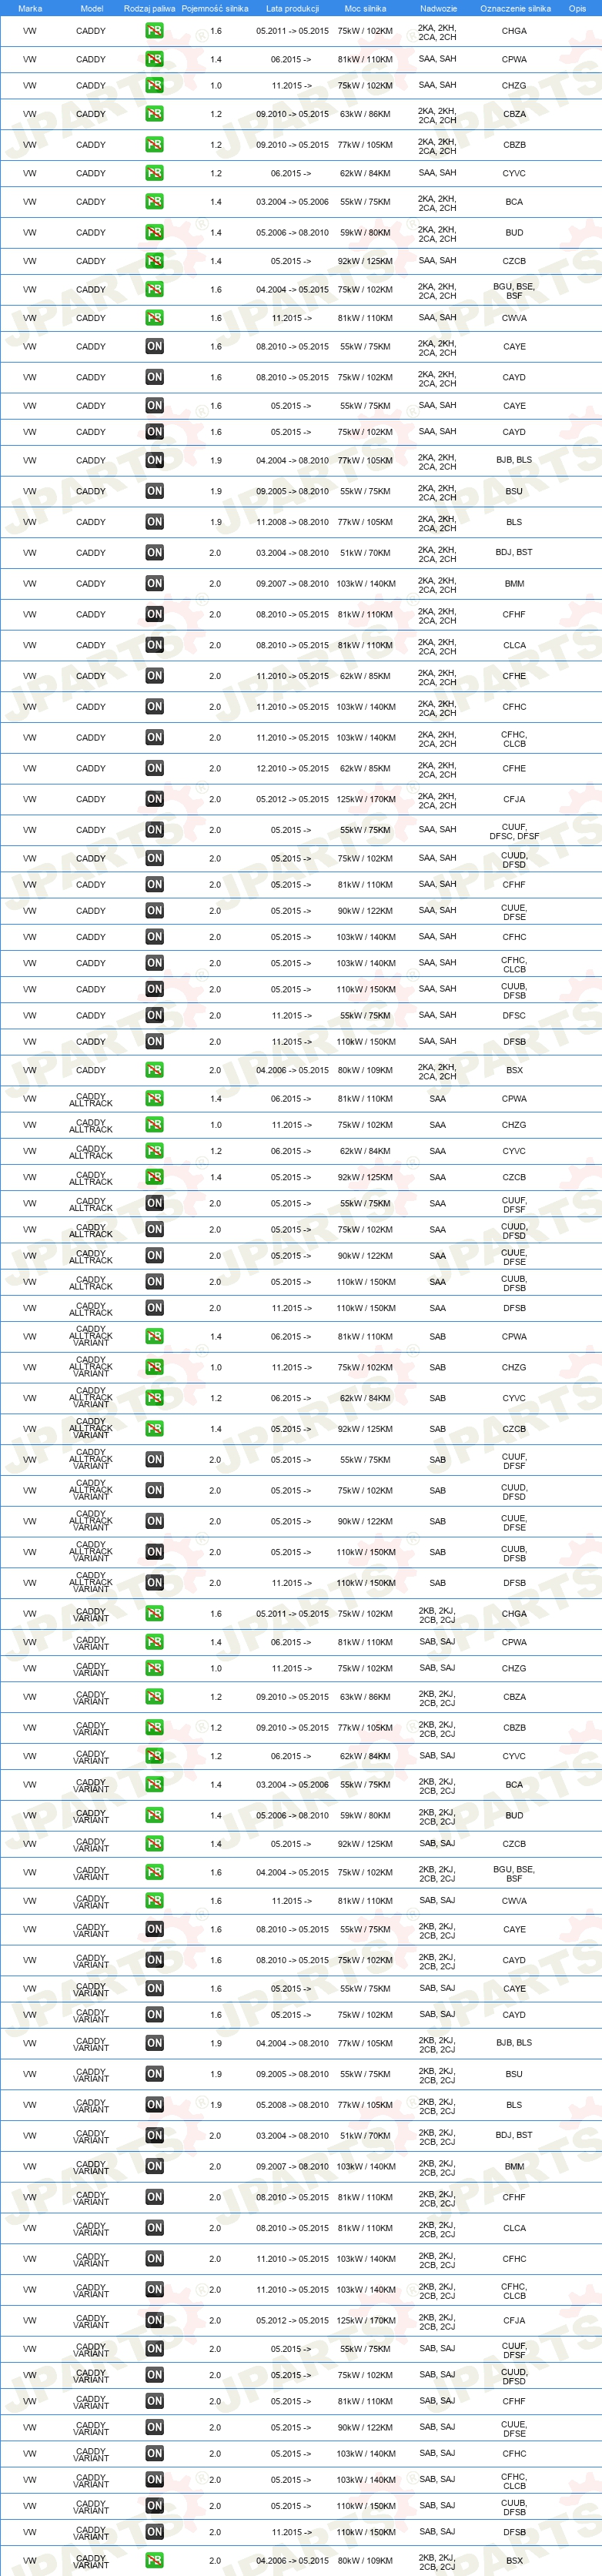Click '09.2007 -> 08.2010' in plain CADDY BMM row

292,584
